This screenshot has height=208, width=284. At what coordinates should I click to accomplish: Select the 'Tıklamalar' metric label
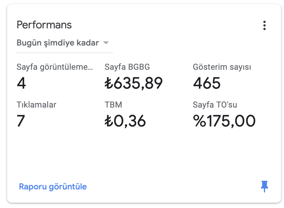(x=36, y=105)
